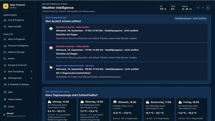This screenshot has height=121, width=215.
Task: Open the house icon for Live & Prognose
Action: (x=5, y=20)
